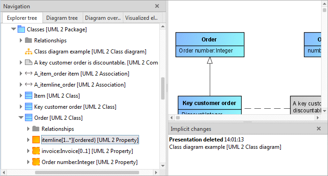
Task: Click the A_itemline_order association arrow icon
Action: point(29,84)
